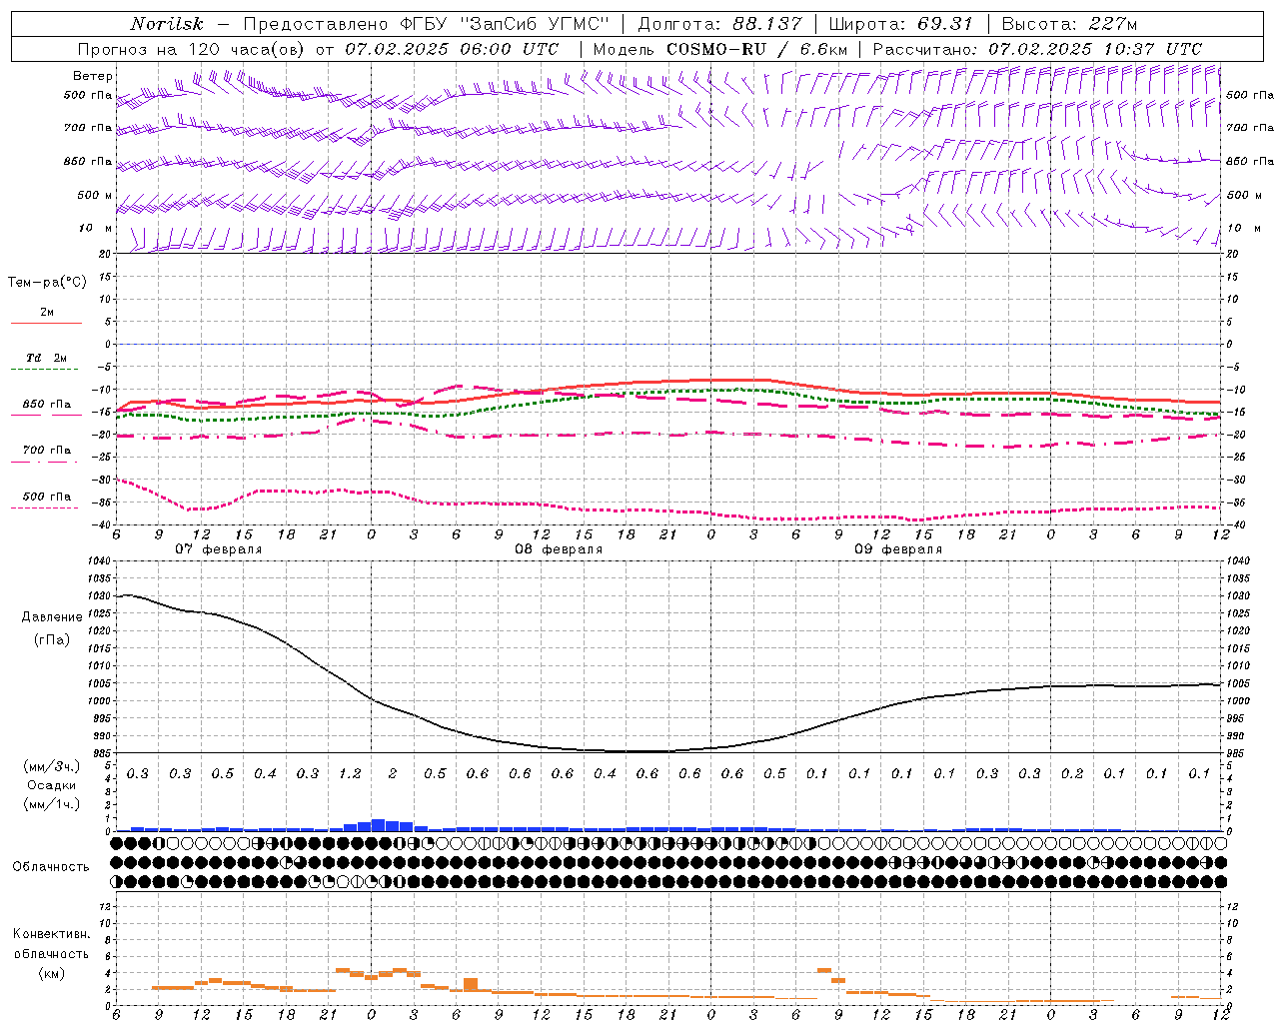This screenshot has height=1023, width=1279.
Task: Click the "Рассчитано: 07.02.2025 10:37 UTC" text
Action: (x=1037, y=49)
